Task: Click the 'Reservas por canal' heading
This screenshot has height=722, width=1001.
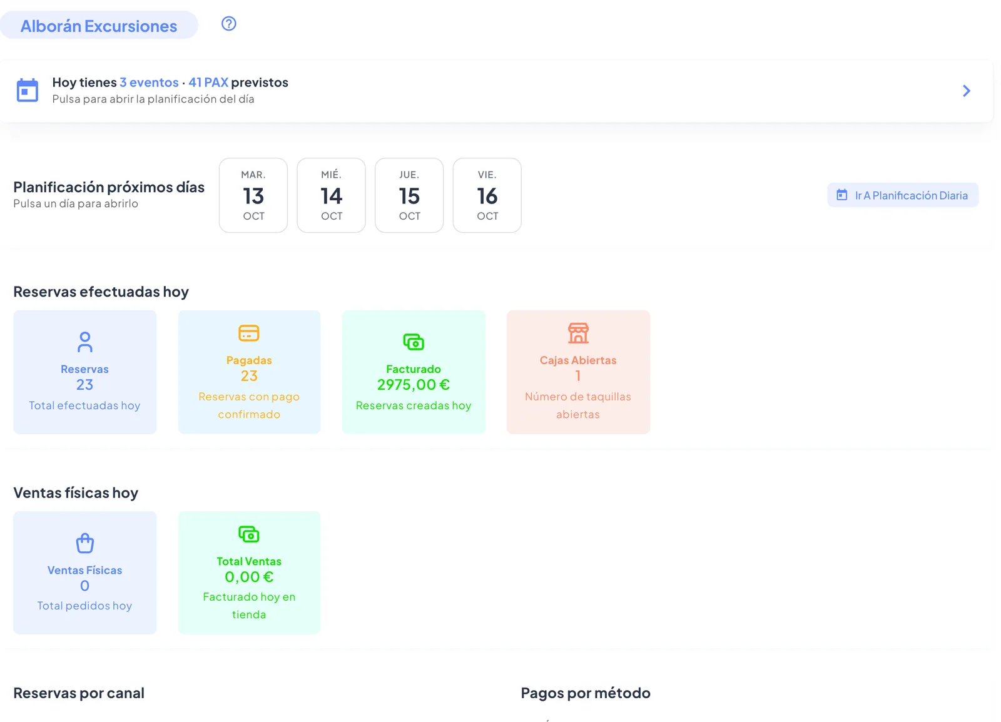Action: pos(79,693)
